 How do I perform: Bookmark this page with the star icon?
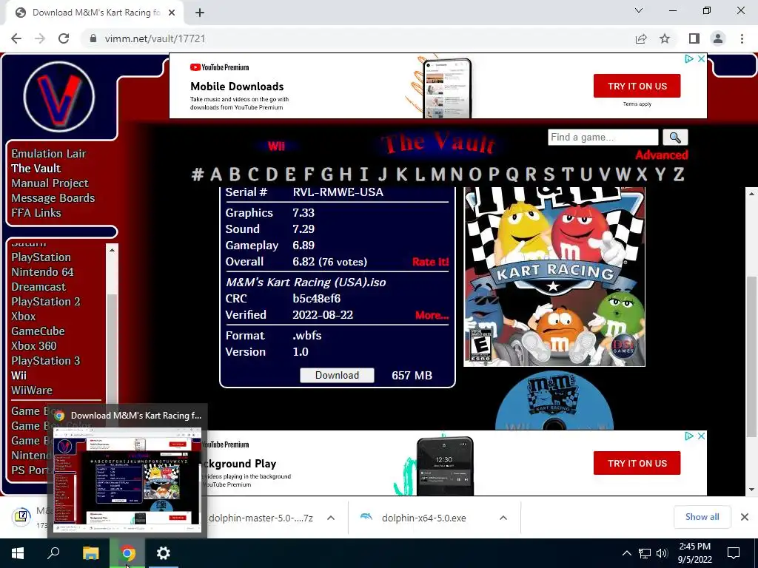click(x=665, y=38)
